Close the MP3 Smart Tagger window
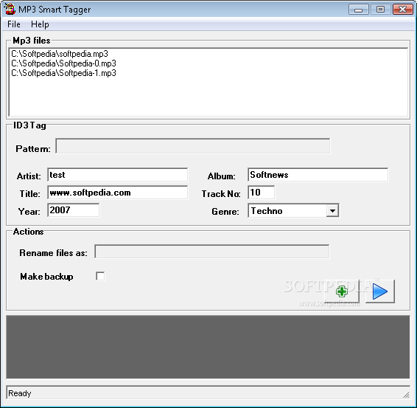The height and width of the screenshot is (408, 417). 403,10
